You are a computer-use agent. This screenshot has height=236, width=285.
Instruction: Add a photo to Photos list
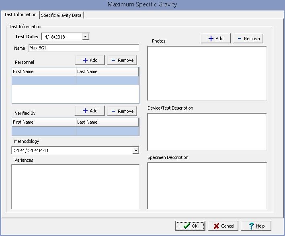click(215, 39)
